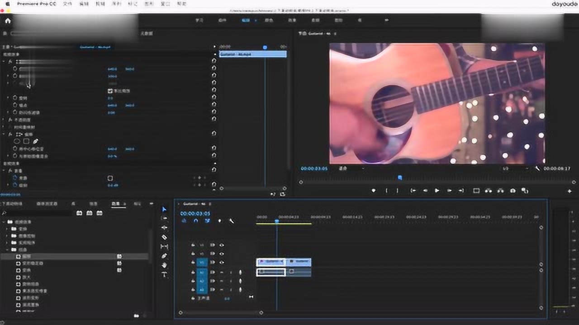Viewport: 579px width, 325px height.
Task: Click the free draw bezier pen mask icon
Action: pyautogui.click(x=35, y=141)
